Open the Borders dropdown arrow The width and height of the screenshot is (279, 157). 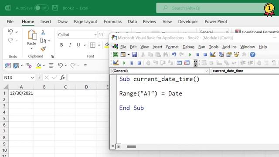99,45
